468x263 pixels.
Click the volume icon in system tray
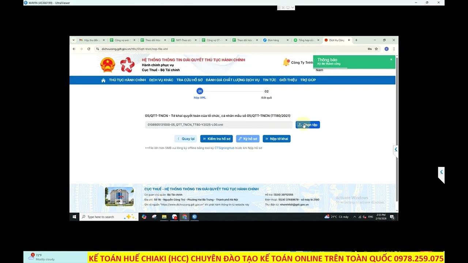tap(364, 217)
